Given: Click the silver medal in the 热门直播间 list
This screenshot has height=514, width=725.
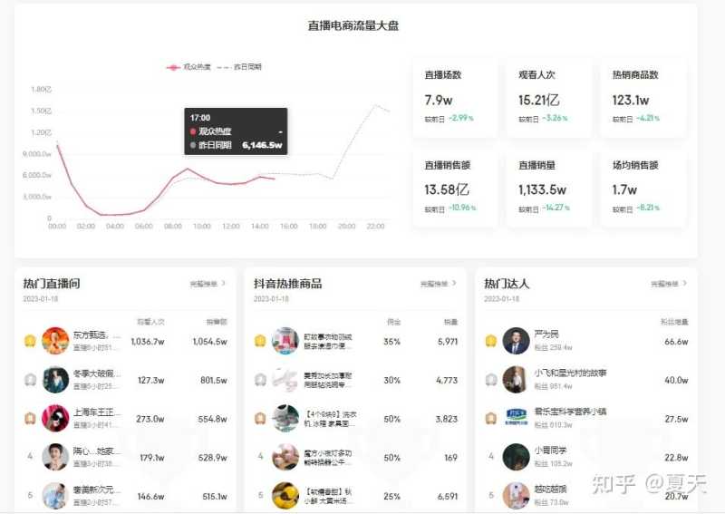Looking at the screenshot, I should pos(30,380).
